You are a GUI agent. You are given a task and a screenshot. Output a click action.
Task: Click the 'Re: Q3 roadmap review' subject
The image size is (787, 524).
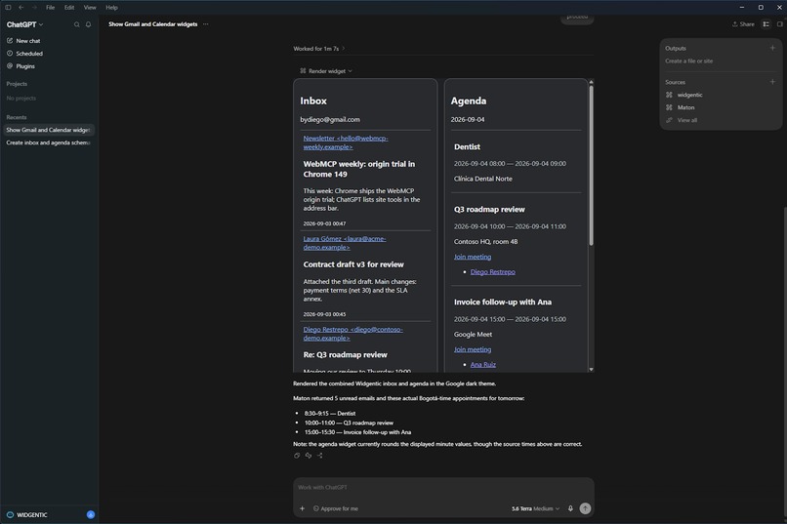click(x=345, y=354)
